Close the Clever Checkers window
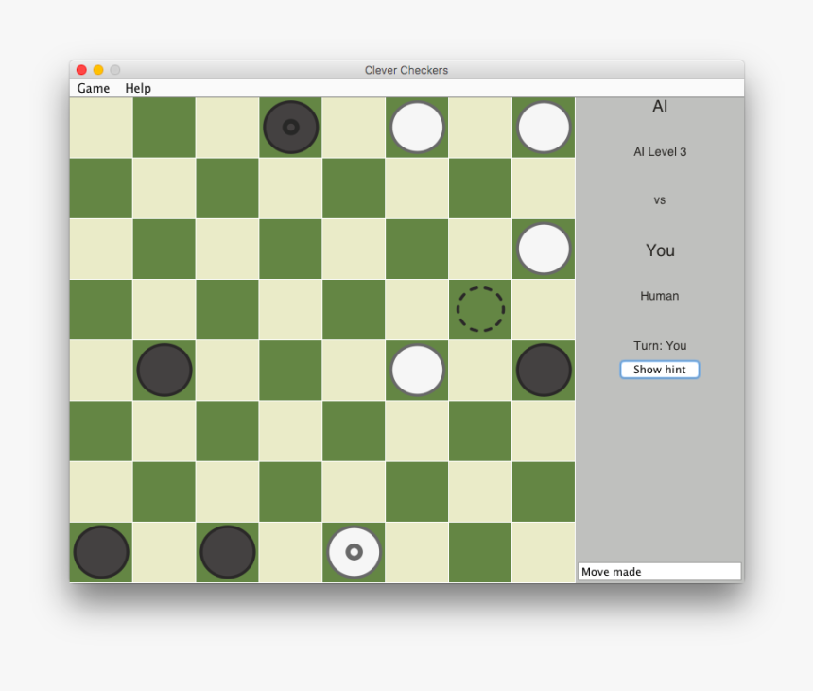Screen dimensions: 813x691 click(x=81, y=70)
